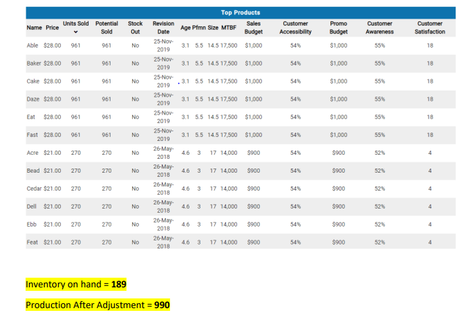Click Promo Budget $900 in Acre row
Screen dimensions: 468x315
[339, 153]
